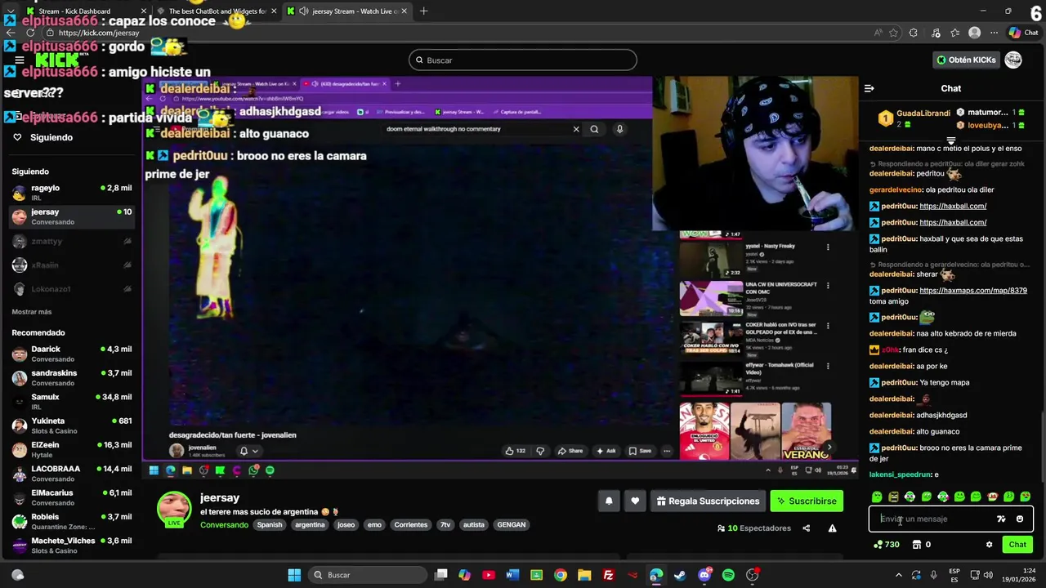Open jeersay channel in the sidebar
The height and width of the screenshot is (588, 1046).
point(72,216)
